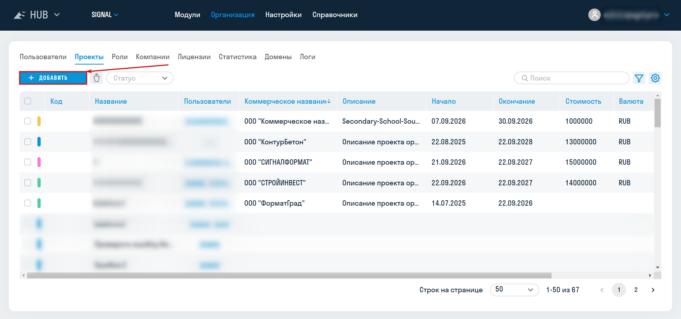Switch to the Пользователи tab
Screen dimensions: 681x319
coord(43,57)
